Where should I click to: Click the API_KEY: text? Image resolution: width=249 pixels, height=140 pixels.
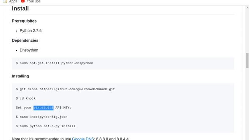tap(63, 108)
